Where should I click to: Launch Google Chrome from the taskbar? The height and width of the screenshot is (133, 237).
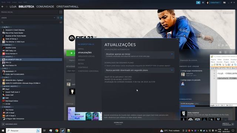(57, 130)
